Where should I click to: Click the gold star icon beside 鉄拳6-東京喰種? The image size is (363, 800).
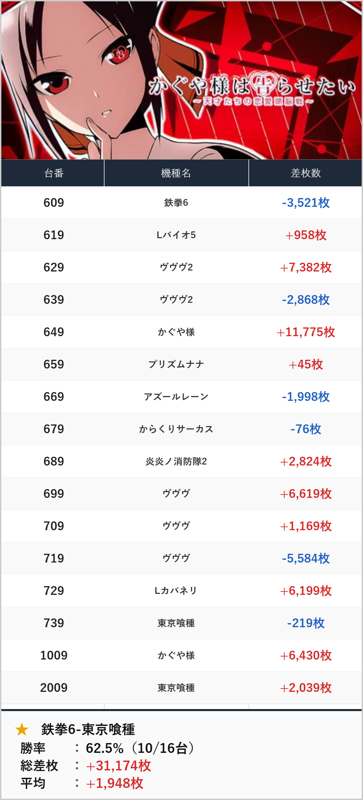[22, 729]
